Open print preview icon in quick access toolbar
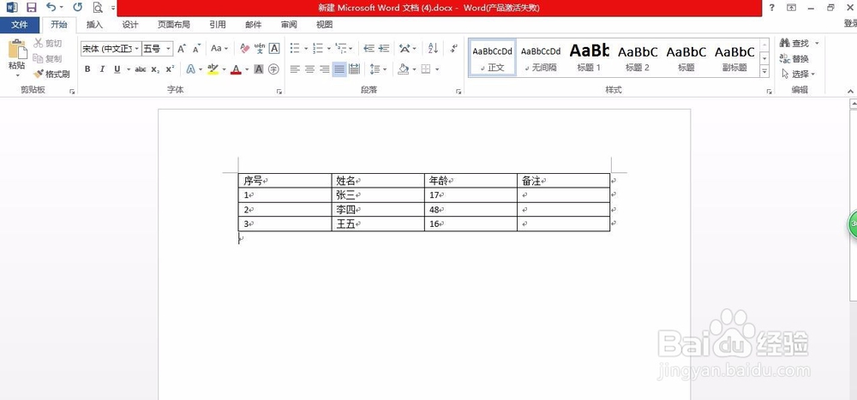857x400 pixels. pyautogui.click(x=98, y=7)
